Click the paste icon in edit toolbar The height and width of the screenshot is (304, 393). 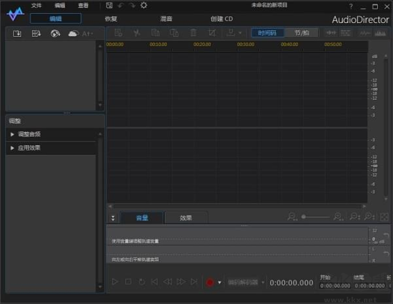click(x=174, y=33)
